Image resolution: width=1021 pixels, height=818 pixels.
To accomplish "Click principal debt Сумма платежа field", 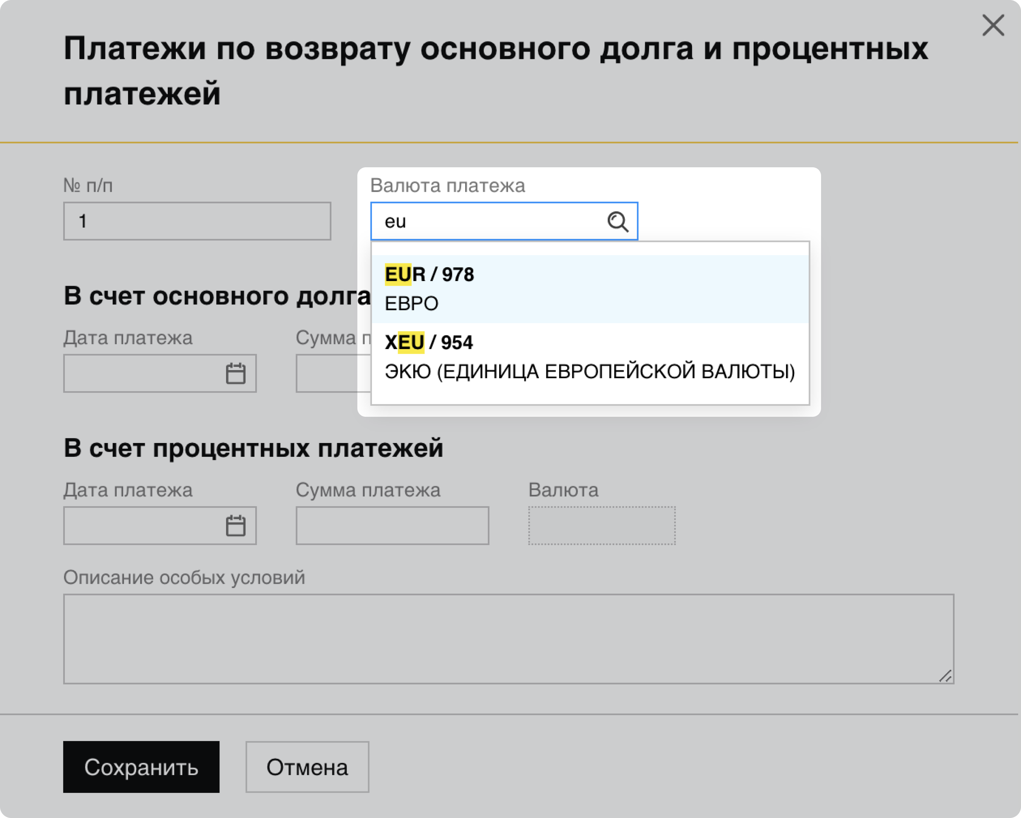I will tap(327, 374).
